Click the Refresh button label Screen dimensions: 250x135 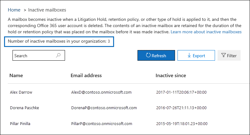[159, 56]
